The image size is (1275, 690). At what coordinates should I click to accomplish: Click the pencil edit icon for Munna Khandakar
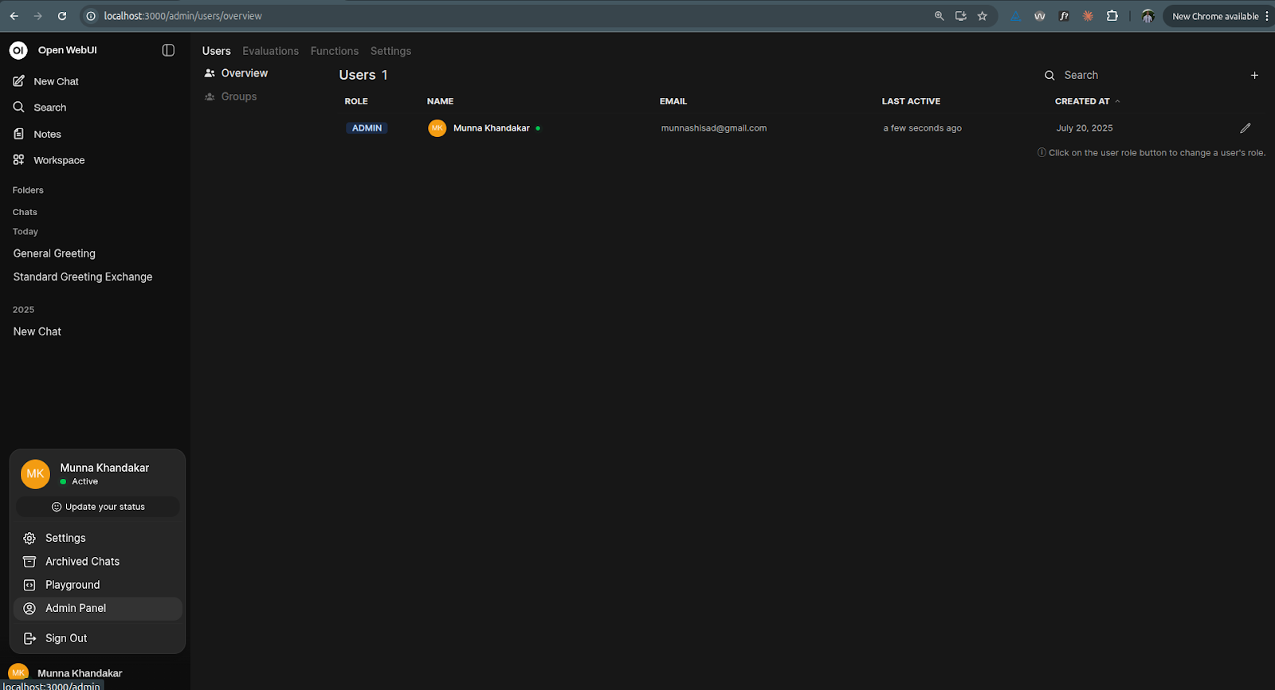[1245, 128]
